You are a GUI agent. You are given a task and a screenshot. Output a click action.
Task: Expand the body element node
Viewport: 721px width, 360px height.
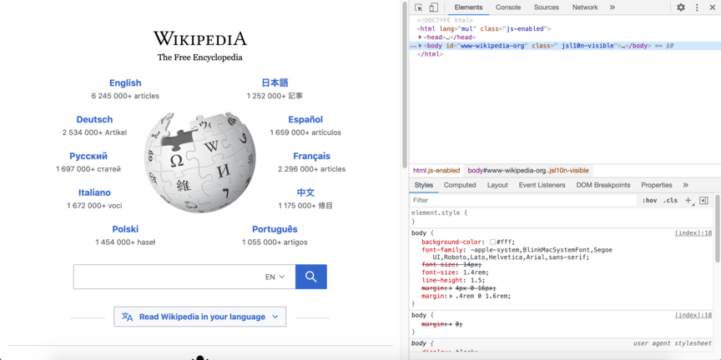coord(421,46)
